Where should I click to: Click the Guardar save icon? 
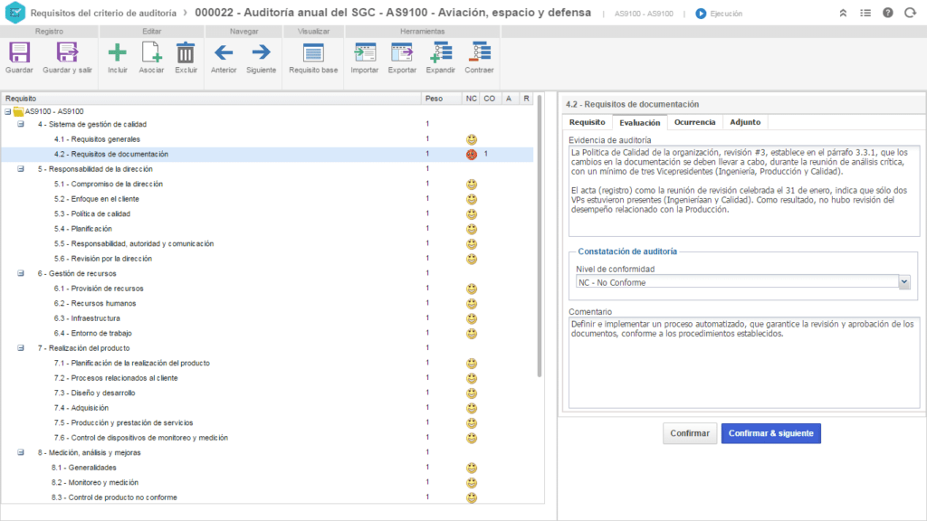pos(19,53)
